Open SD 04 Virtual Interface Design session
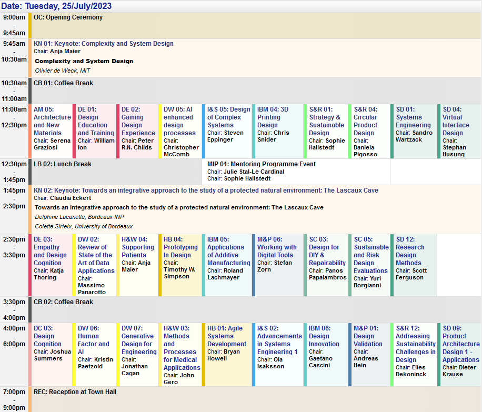482x412 pixels. coord(456,121)
